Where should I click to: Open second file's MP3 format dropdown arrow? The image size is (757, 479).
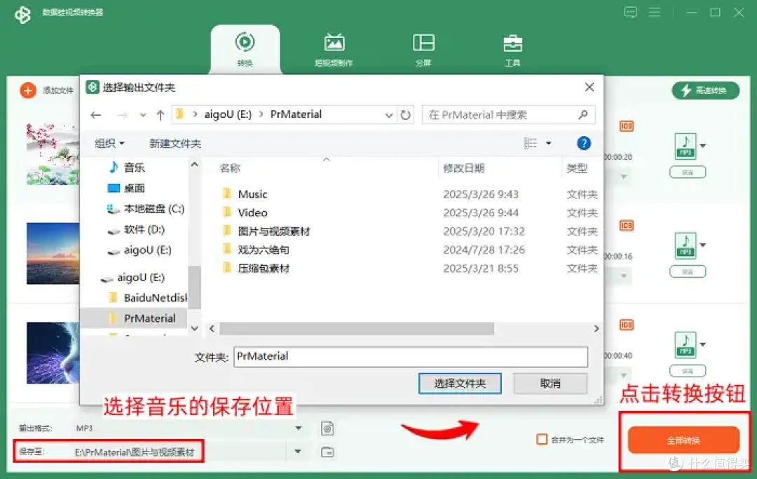[703, 245]
